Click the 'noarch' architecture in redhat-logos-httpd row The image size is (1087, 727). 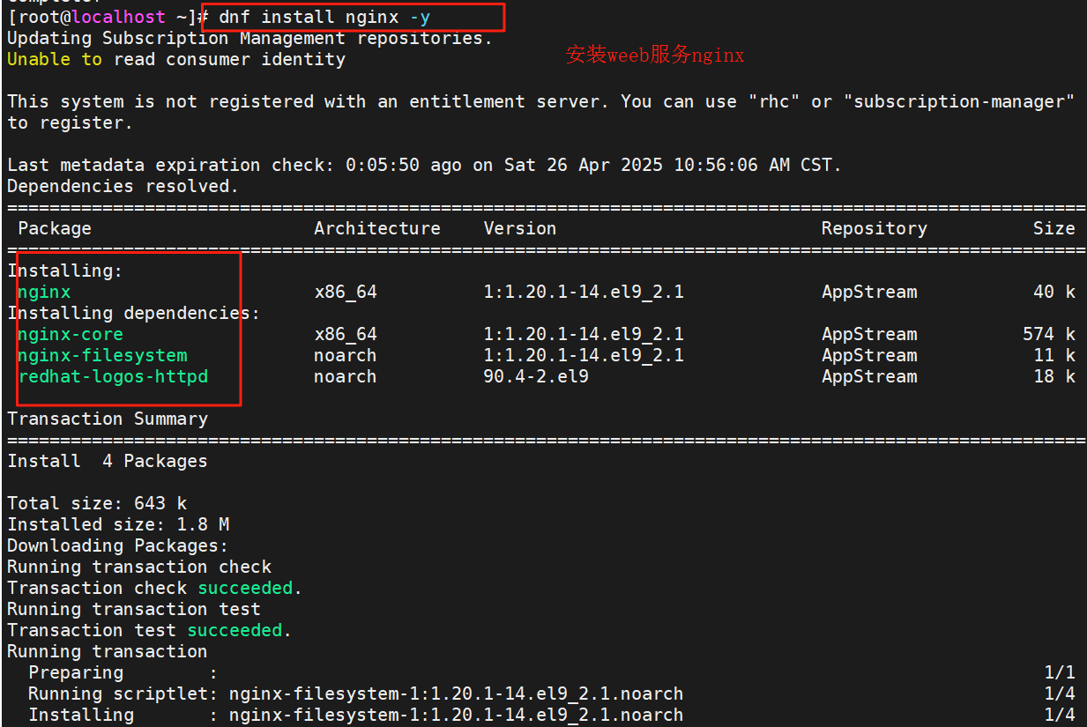(346, 376)
